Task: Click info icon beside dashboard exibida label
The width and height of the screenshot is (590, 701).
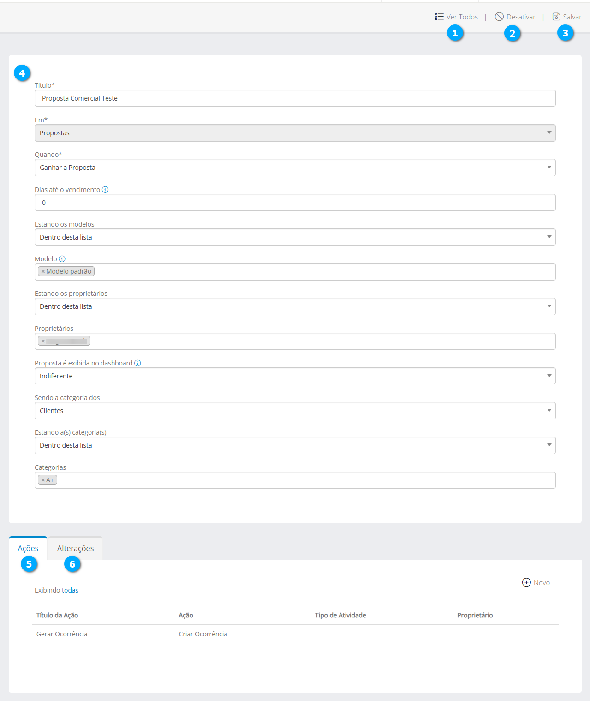Action: click(137, 363)
